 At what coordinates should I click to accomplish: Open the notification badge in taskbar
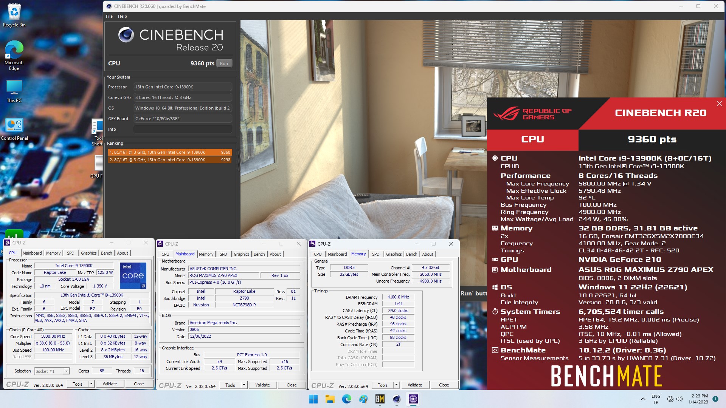click(x=715, y=399)
